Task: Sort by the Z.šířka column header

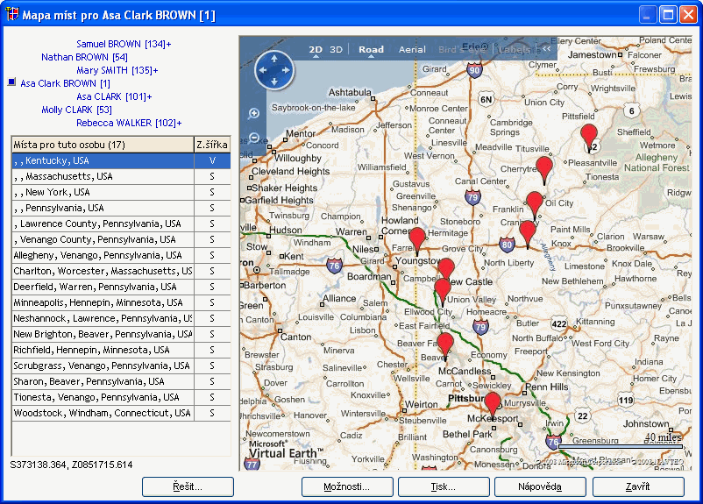Action: click(x=212, y=145)
